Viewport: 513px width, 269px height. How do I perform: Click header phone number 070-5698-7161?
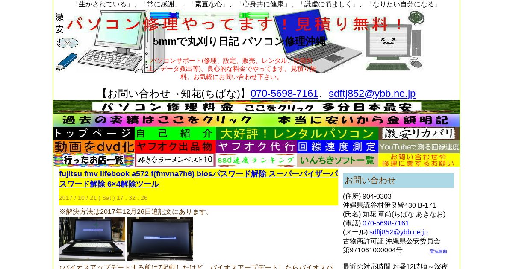point(284,94)
